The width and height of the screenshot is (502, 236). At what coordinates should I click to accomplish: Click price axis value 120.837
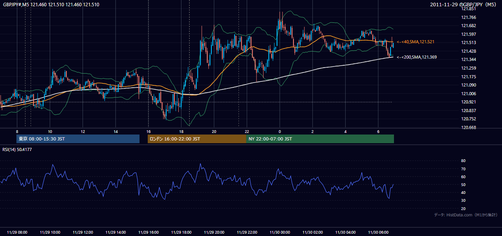point(468,111)
